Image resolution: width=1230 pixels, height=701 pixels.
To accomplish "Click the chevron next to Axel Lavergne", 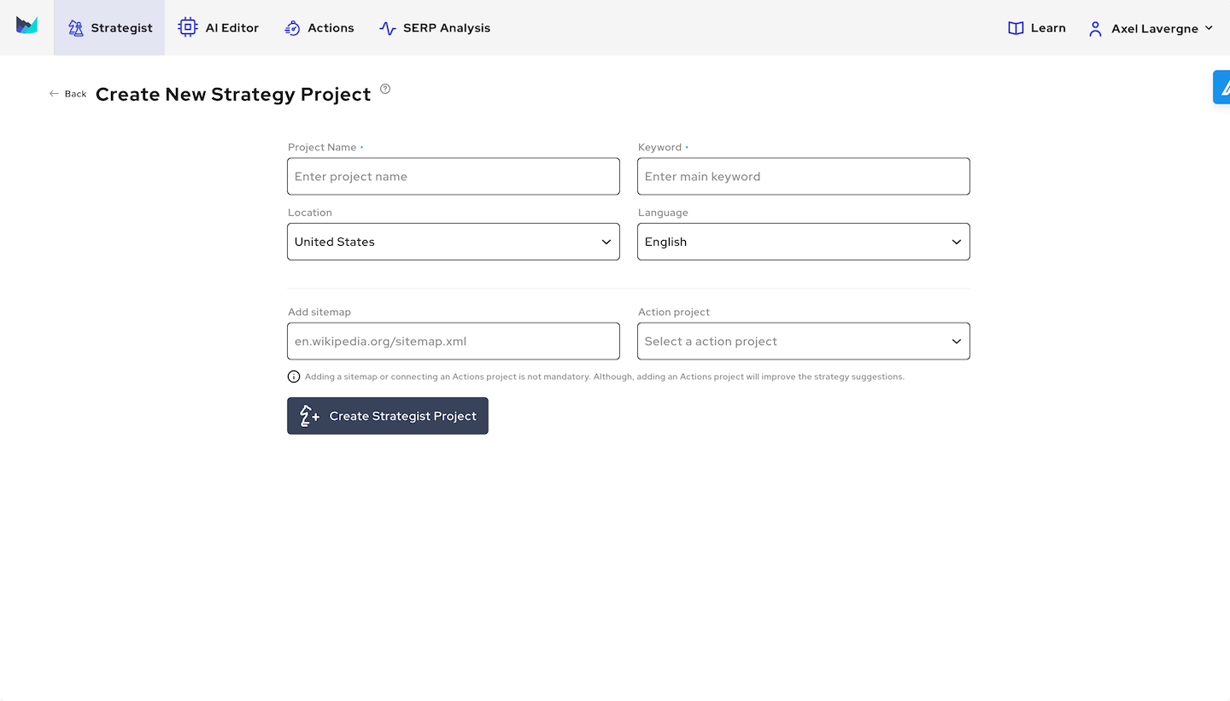I will click(x=1209, y=28).
